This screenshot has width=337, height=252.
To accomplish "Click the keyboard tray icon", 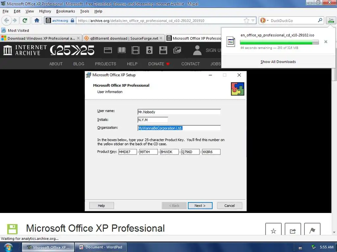I will click(x=300, y=248).
